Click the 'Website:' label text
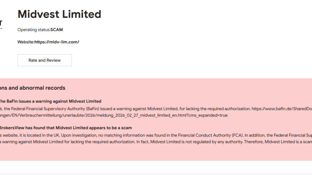 26,42
